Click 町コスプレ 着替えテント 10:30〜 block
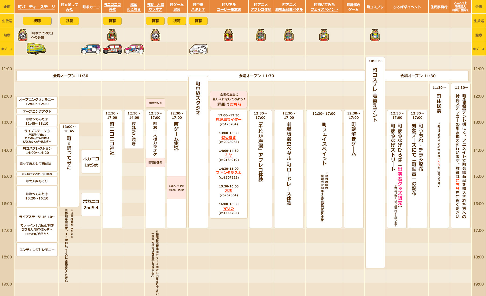Screen dimensions: 486x296 (x=375, y=162)
